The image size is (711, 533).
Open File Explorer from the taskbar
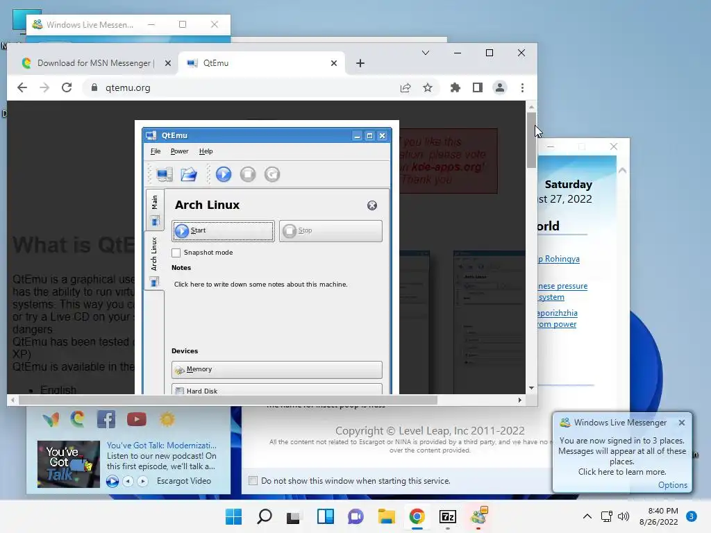386,516
